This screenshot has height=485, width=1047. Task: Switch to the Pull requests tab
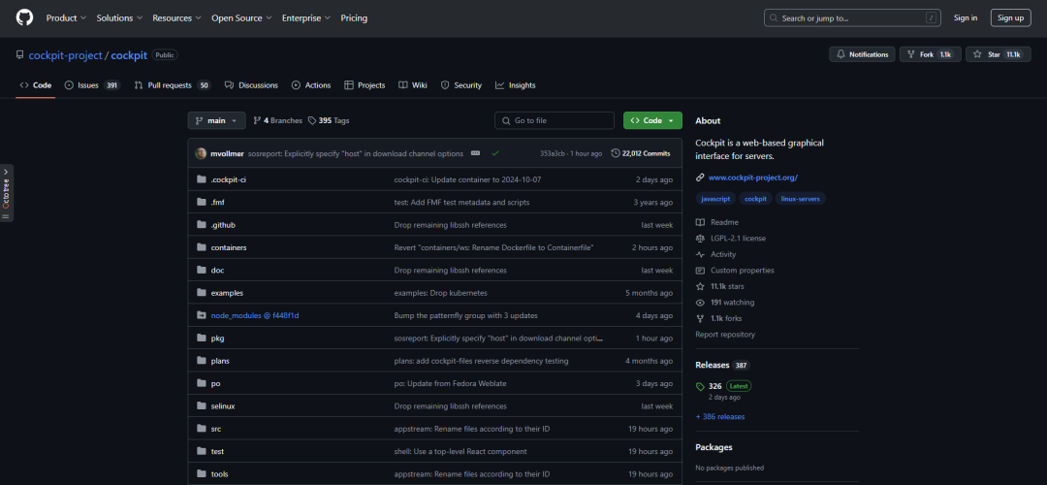coord(173,85)
